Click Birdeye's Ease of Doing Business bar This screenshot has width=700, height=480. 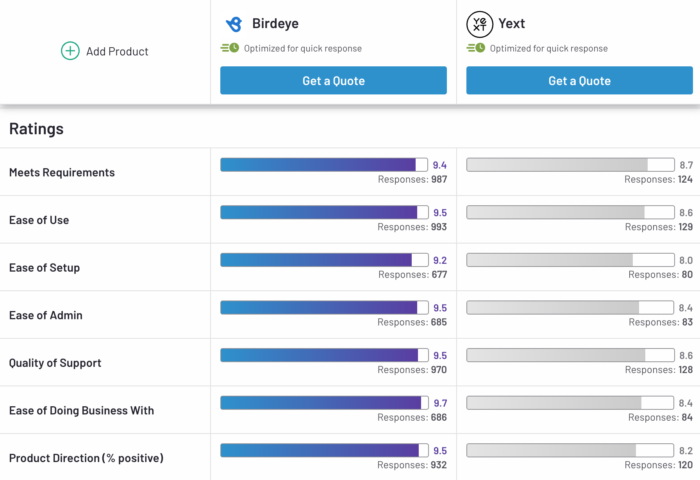(x=324, y=403)
